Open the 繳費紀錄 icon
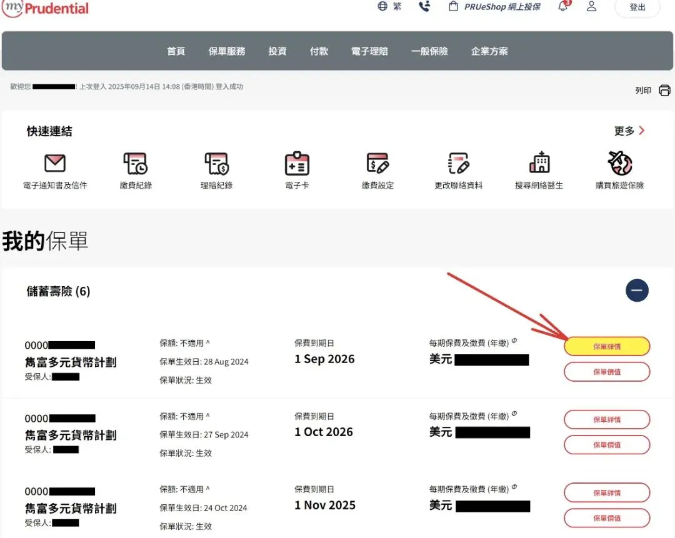675x538 pixels. [136, 163]
